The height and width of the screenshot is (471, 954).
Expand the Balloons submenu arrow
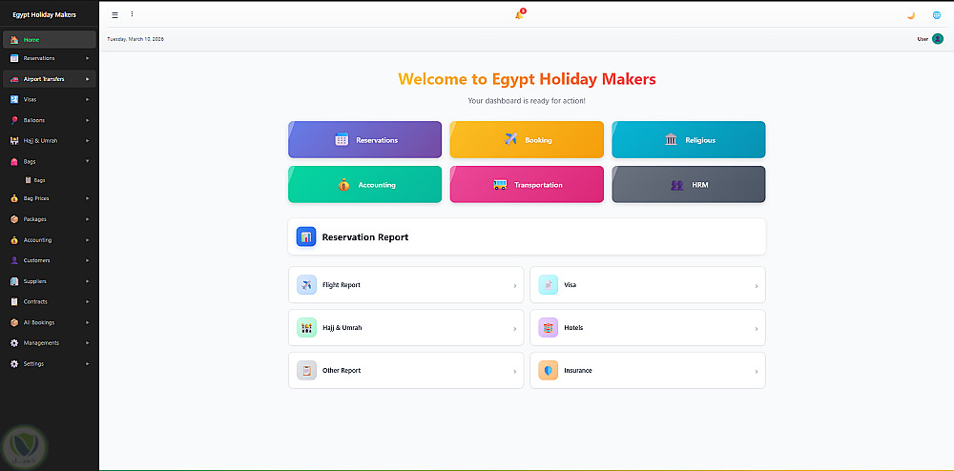point(88,120)
